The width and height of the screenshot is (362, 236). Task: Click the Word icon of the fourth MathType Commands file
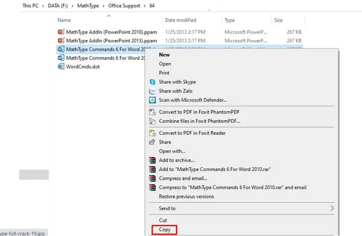click(x=61, y=58)
